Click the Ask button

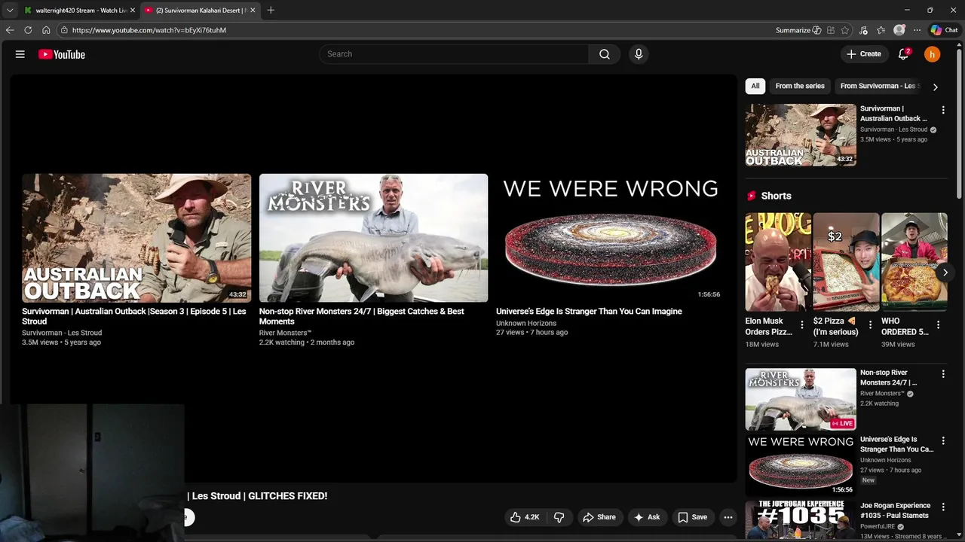647,517
